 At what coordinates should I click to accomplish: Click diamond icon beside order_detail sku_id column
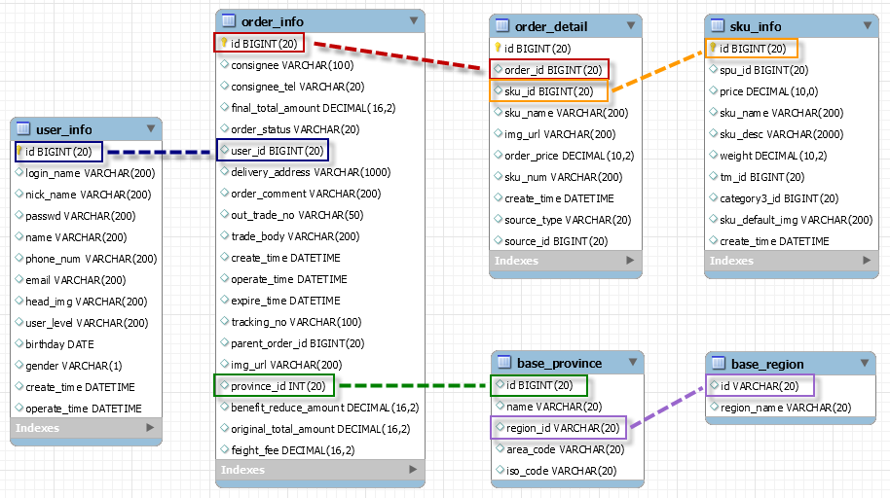[x=499, y=91]
